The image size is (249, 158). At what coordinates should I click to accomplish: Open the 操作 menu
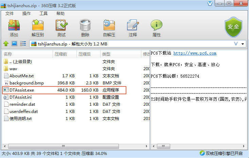pos(26,14)
